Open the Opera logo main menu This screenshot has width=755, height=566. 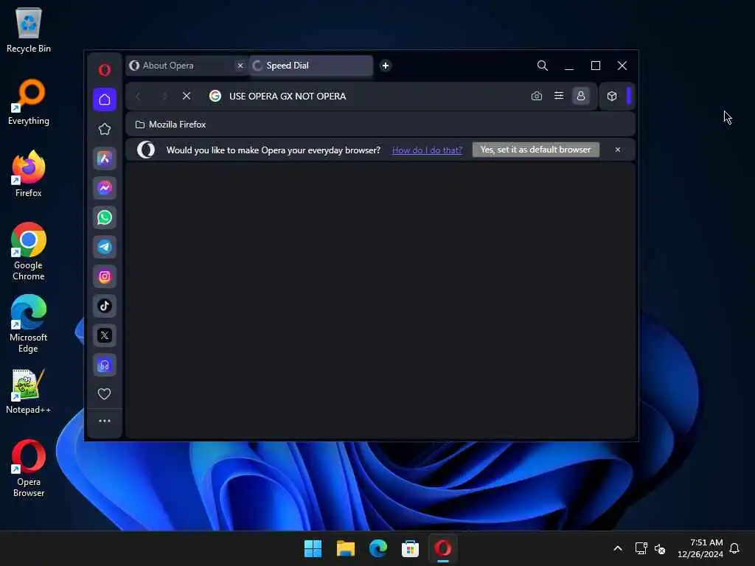(x=105, y=70)
